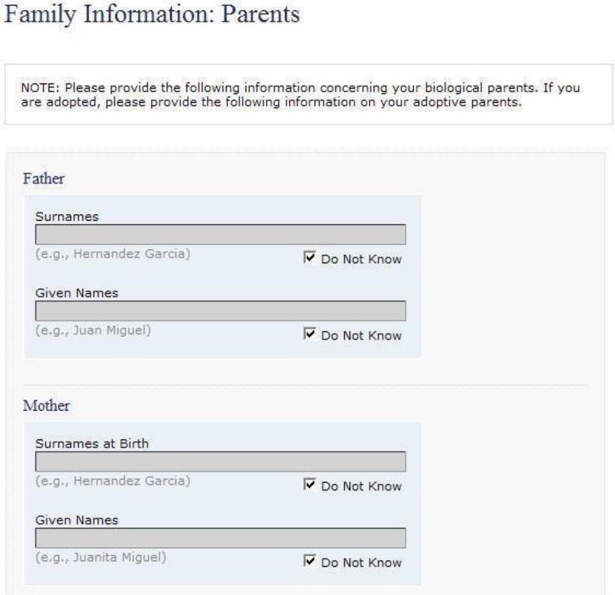Click Do Not Know label under Mother's Given Names
This screenshot has height=595, width=615.
pyautogui.click(x=361, y=562)
